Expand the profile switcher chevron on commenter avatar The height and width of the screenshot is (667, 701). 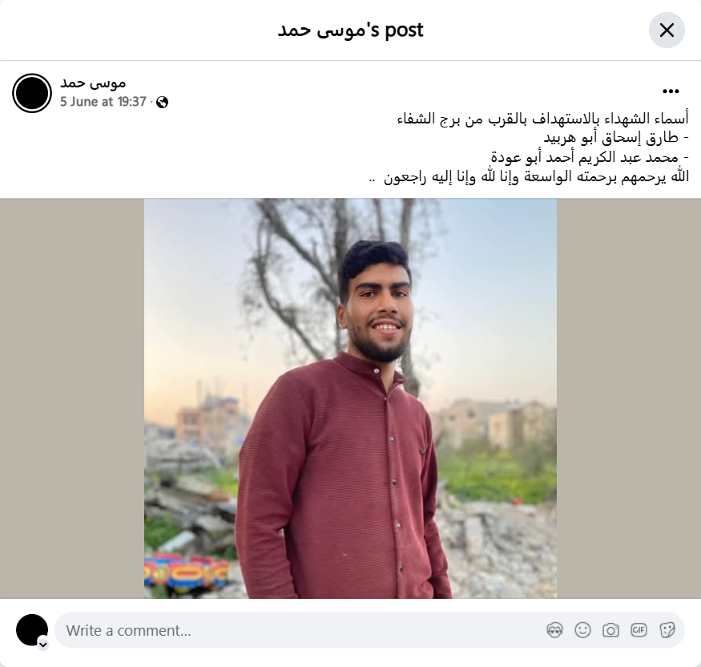pos(43,645)
